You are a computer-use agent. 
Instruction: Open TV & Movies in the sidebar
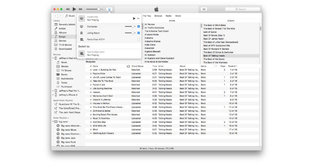tap(65, 45)
